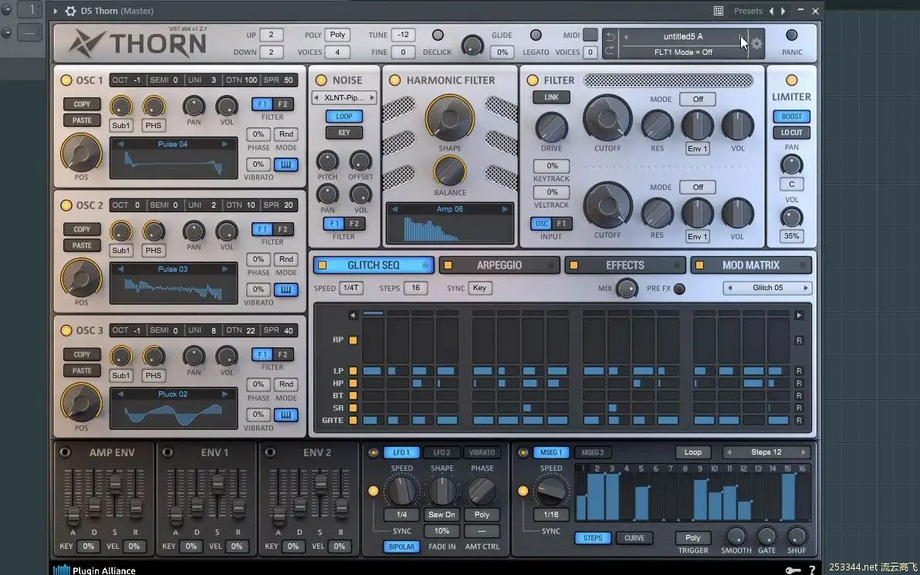Open help question mark icon
The image size is (920, 575).
[x=812, y=570]
